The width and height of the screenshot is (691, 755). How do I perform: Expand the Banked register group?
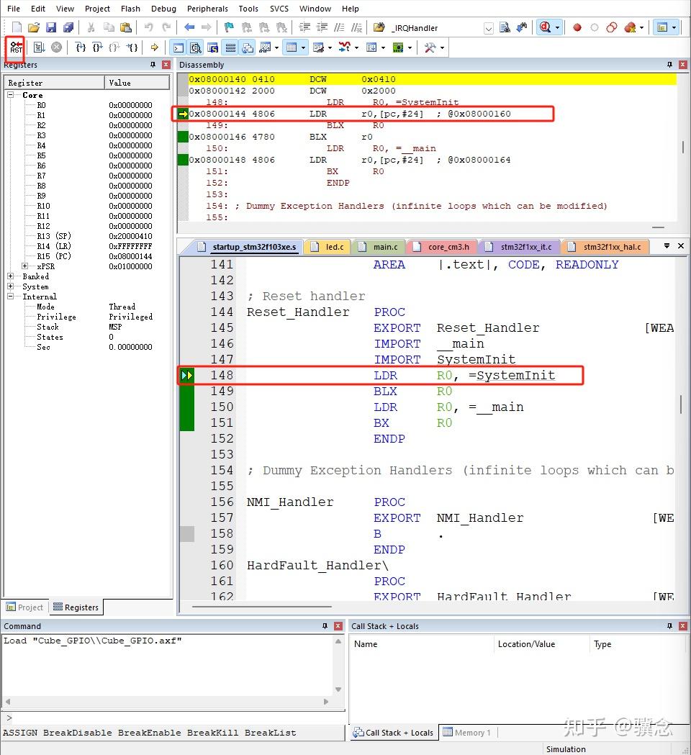point(11,276)
